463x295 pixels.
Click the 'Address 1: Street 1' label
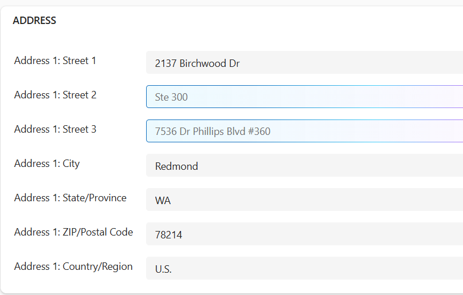pyautogui.click(x=55, y=61)
